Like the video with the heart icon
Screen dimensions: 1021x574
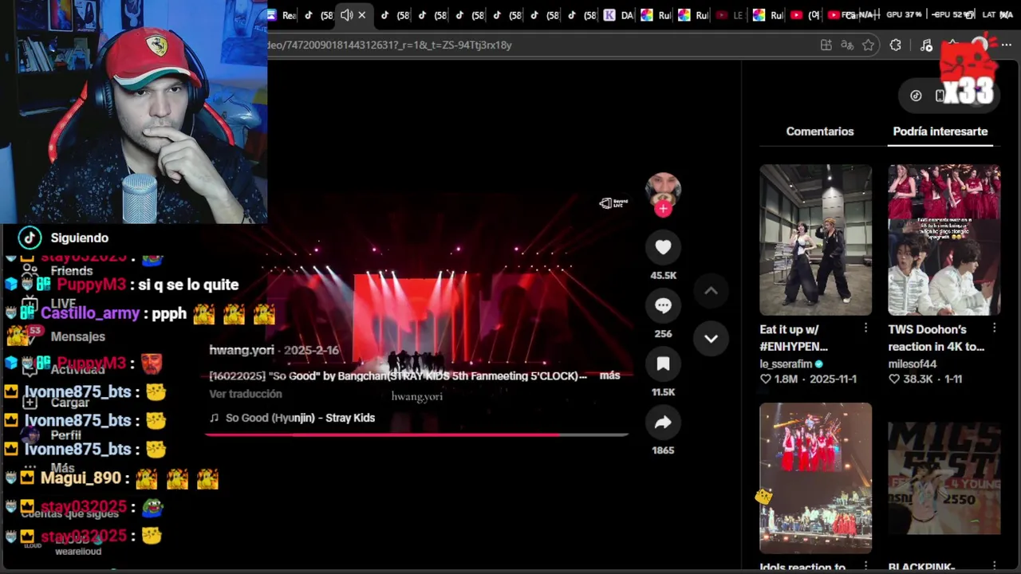tap(663, 247)
